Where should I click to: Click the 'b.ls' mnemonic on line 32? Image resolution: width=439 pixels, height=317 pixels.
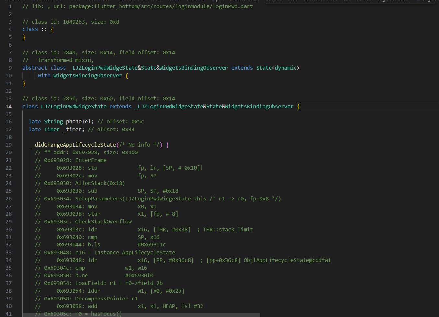94,244
